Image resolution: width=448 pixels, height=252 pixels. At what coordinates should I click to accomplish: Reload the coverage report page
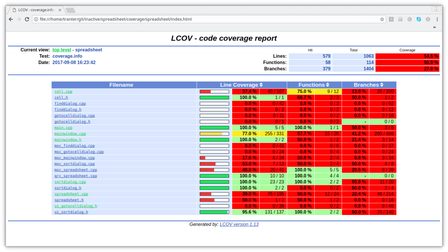coord(27,19)
